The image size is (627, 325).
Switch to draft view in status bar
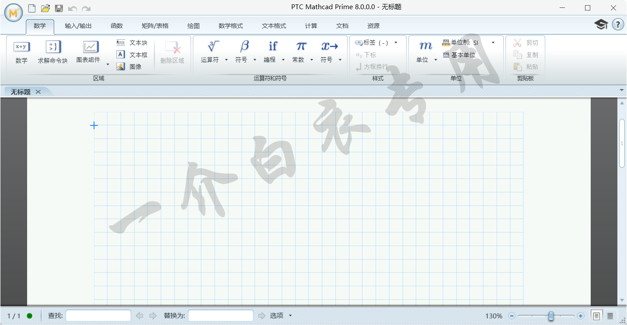[x=610, y=316]
